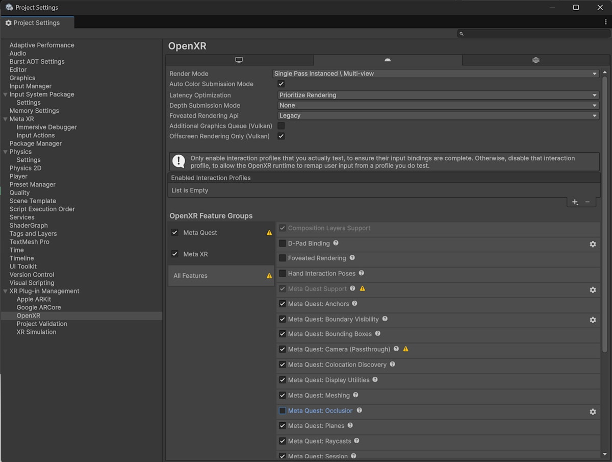Open the Project Settings three-dot options menu
The height and width of the screenshot is (462, 612).
tap(605, 22)
